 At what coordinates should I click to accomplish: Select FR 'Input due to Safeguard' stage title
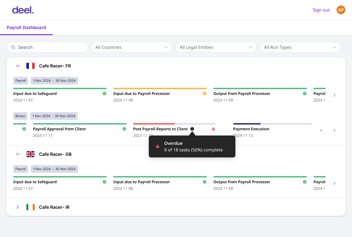pyautogui.click(x=35, y=94)
